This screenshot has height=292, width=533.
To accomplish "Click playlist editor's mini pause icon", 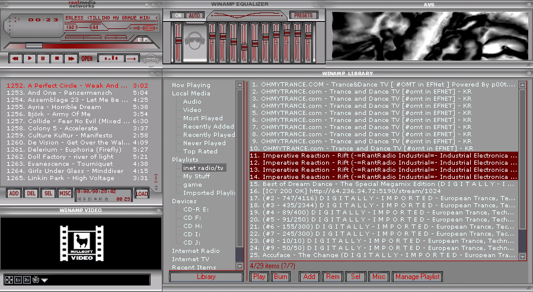I will 90,199.
